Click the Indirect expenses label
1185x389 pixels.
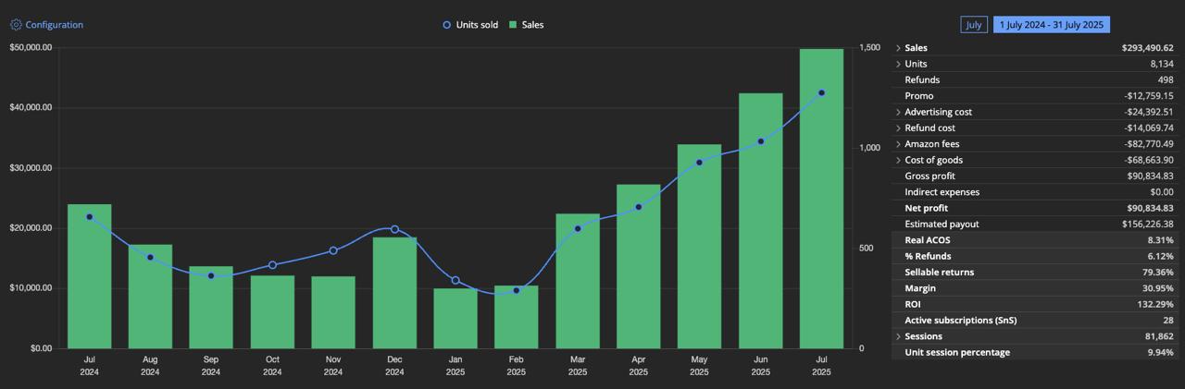pyautogui.click(x=942, y=192)
